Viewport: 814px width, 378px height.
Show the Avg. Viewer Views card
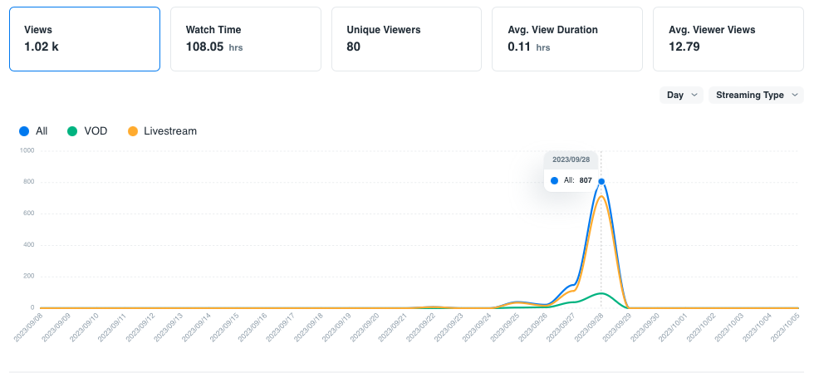[728, 39]
